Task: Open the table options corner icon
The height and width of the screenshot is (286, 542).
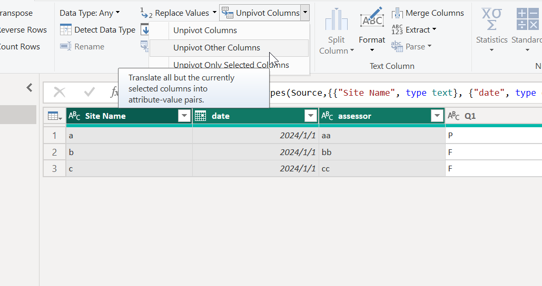Action: point(55,116)
